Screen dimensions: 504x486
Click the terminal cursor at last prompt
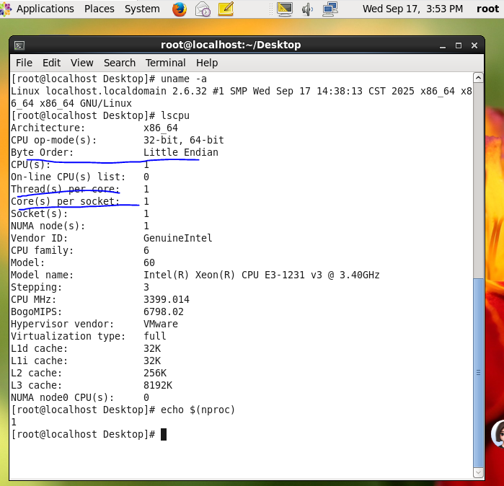pyautogui.click(x=164, y=435)
